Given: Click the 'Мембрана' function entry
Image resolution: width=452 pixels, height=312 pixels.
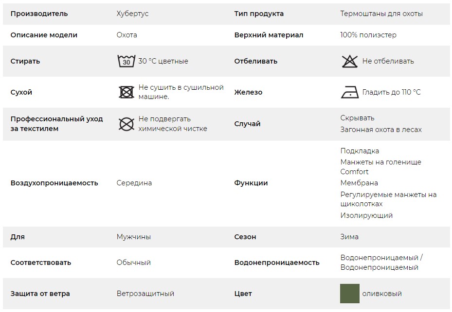Looking at the screenshot, I should click(x=359, y=183).
